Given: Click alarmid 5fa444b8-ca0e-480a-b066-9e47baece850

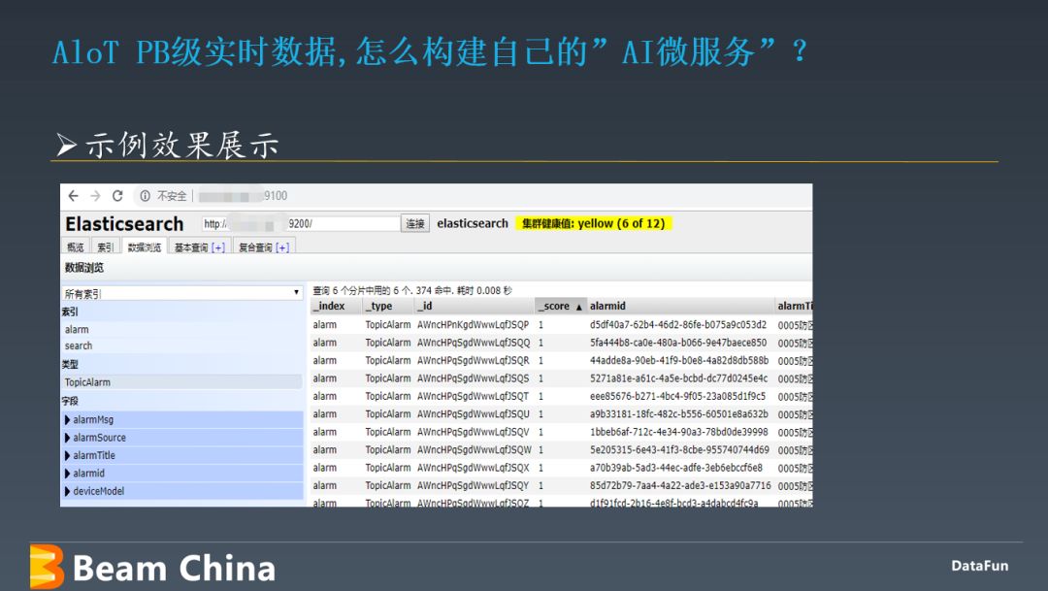Looking at the screenshot, I should coord(677,343).
